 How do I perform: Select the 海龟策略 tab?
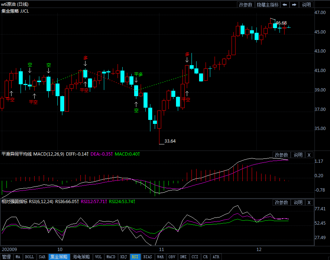[81, 257]
